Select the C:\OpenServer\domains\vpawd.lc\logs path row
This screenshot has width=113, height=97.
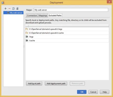67,29
